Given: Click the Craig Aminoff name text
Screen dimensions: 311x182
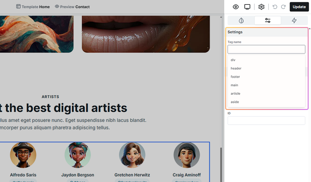Looking at the screenshot, I should (x=187, y=175).
